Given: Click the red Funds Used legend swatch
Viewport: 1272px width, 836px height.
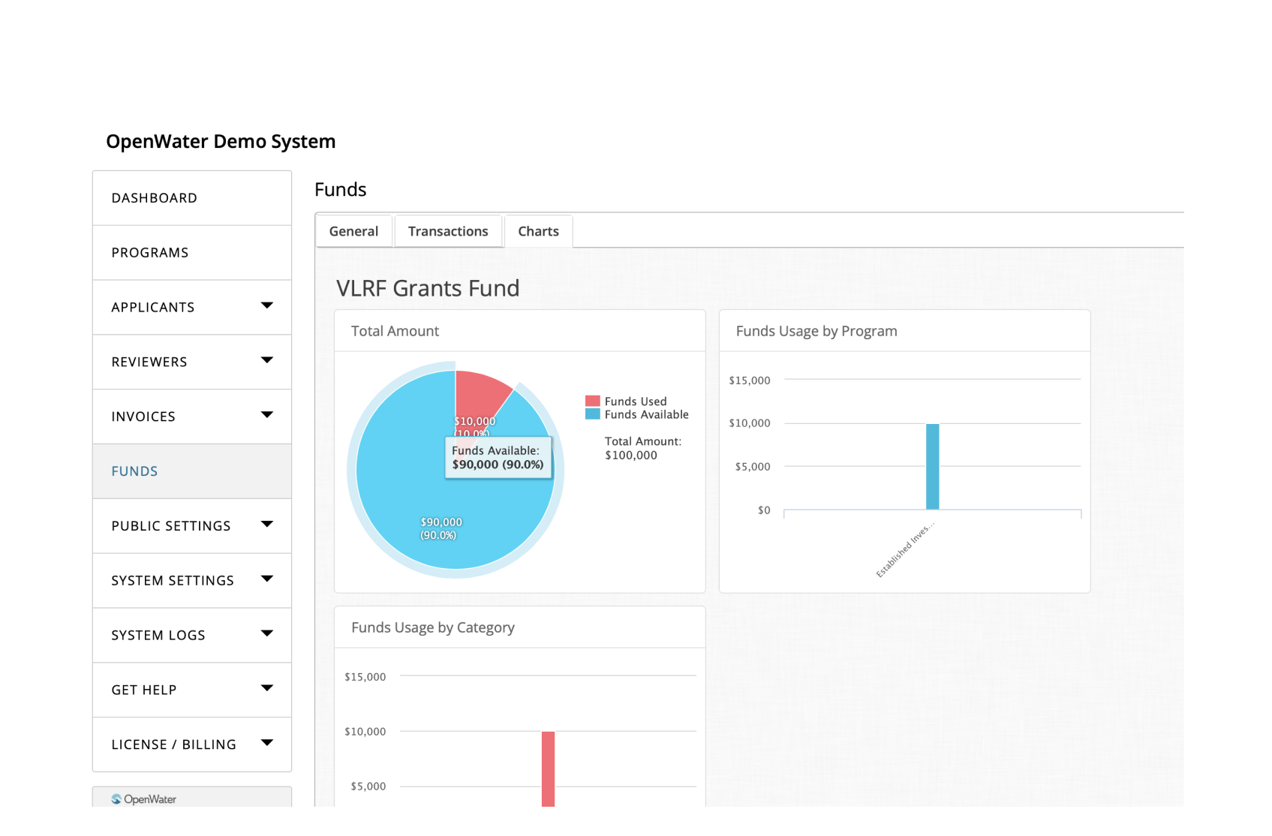Looking at the screenshot, I should (x=593, y=401).
